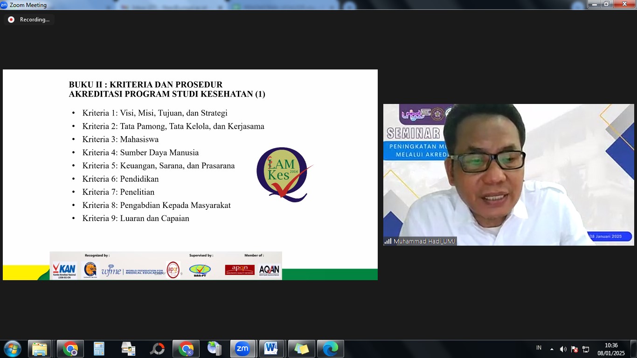Click the Zoom logo in title bar
Image resolution: width=637 pixels, height=358 pixels.
click(4, 5)
